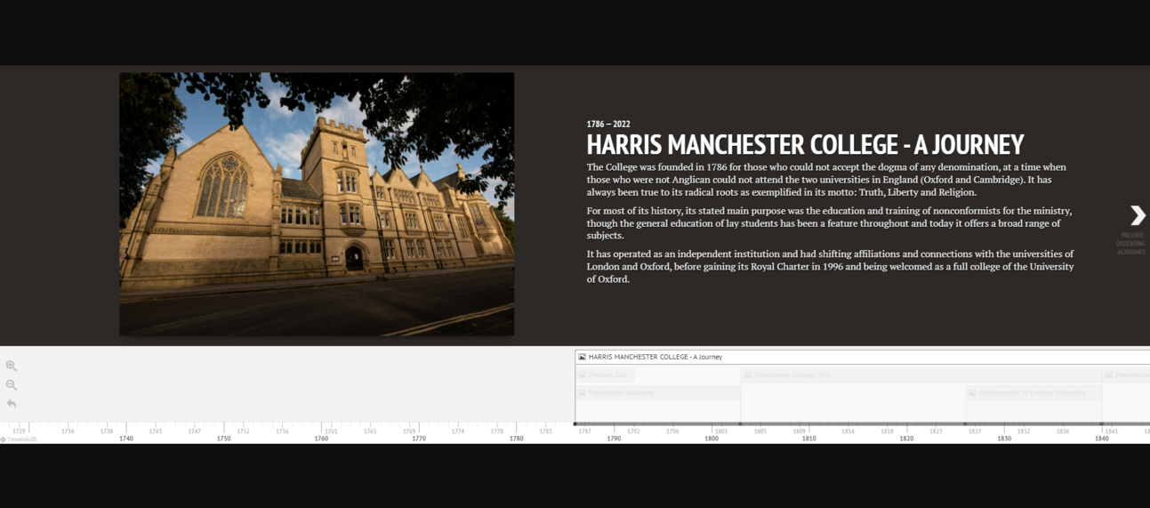Select the 'Prelude: Dis...' timeline marker
This screenshot has height=508, width=1150.
point(606,375)
